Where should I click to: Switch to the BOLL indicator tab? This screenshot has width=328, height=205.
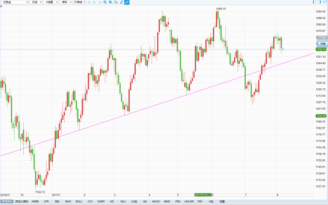(x=79, y=202)
